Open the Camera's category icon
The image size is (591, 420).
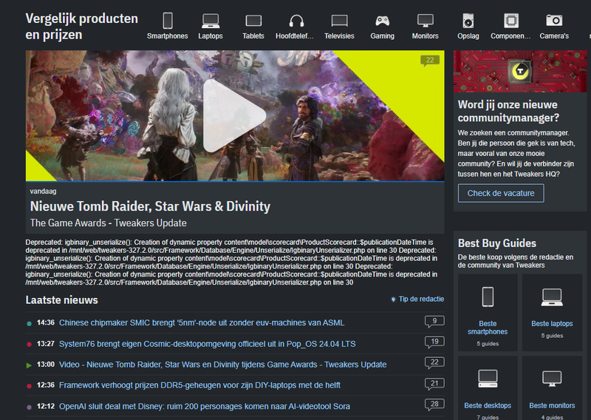coord(554,20)
